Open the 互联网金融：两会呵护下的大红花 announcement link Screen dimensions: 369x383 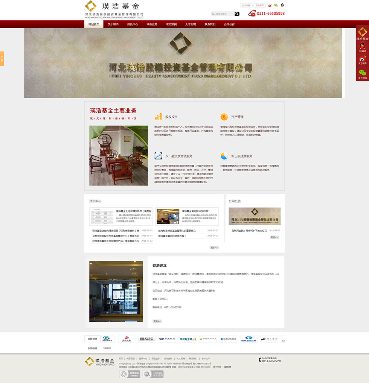pyautogui.click(x=249, y=231)
